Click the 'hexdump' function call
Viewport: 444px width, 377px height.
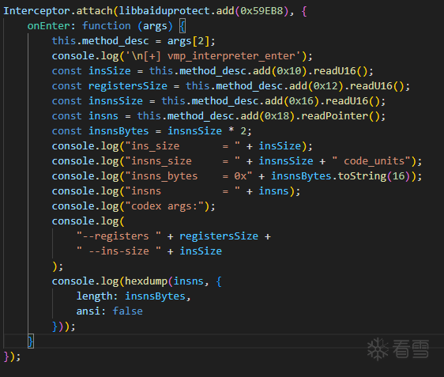click(x=146, y=281)
